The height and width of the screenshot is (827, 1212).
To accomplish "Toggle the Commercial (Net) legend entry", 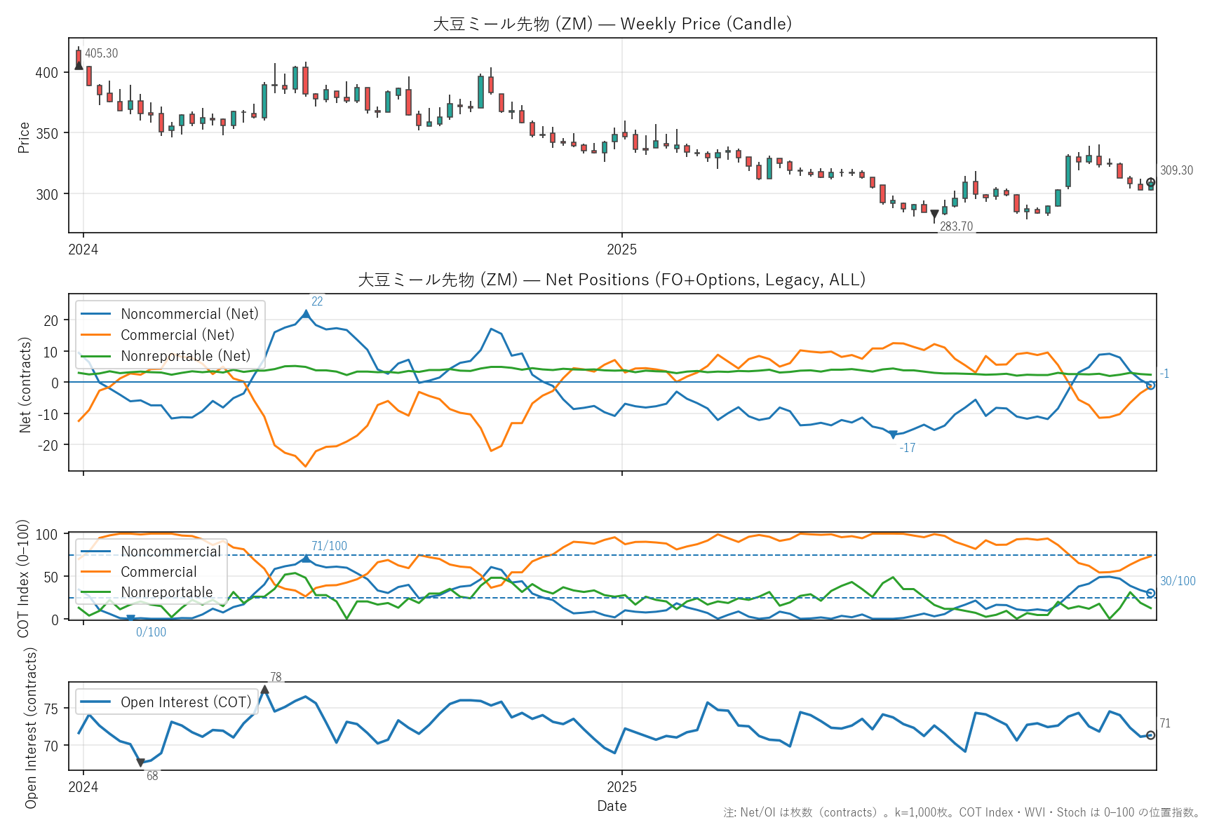I will (x=177, y=335).
